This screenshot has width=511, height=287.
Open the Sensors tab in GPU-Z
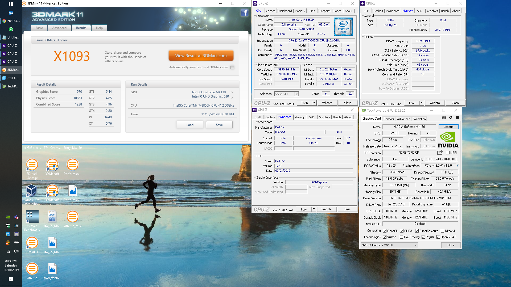tap(389, 119)
